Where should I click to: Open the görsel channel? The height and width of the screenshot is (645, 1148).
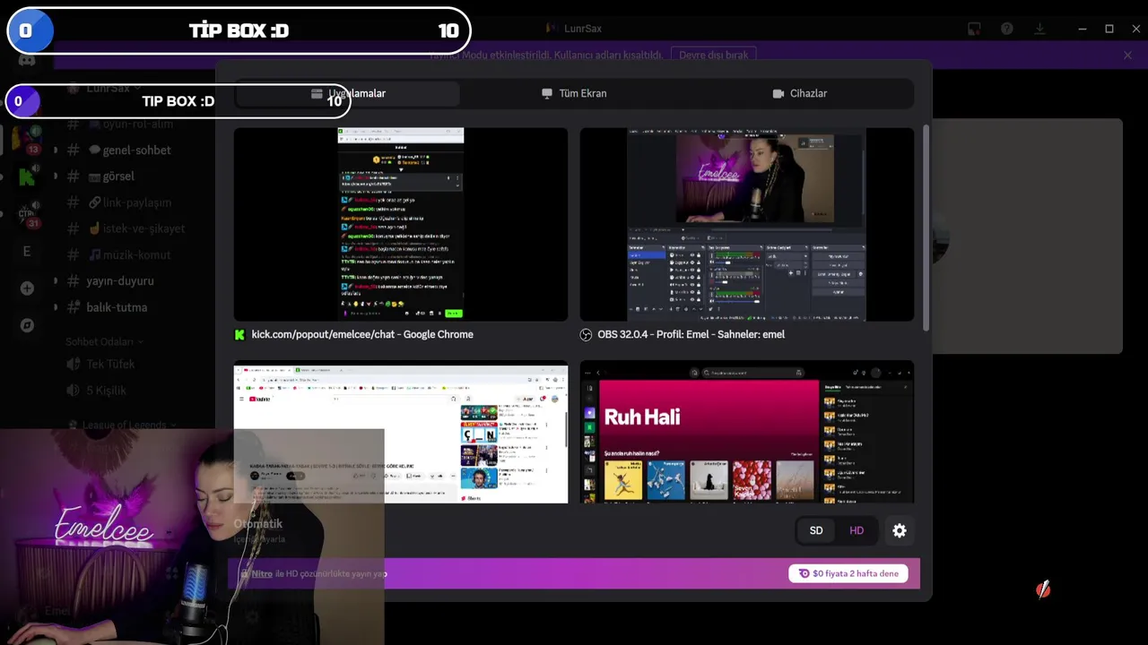(118, 176)
